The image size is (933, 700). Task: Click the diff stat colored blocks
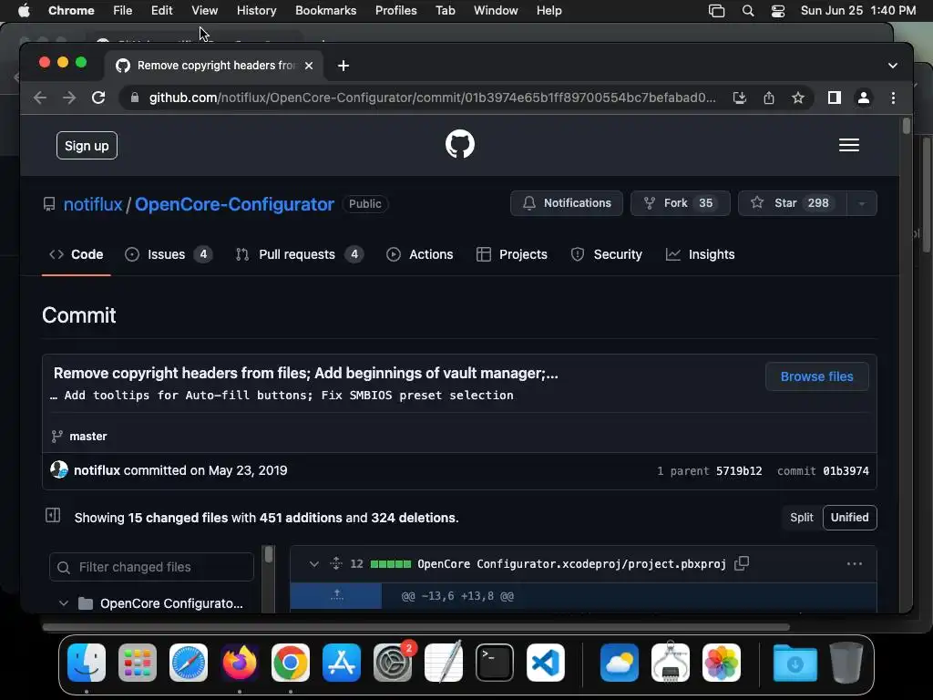click(x=390, y=563)
